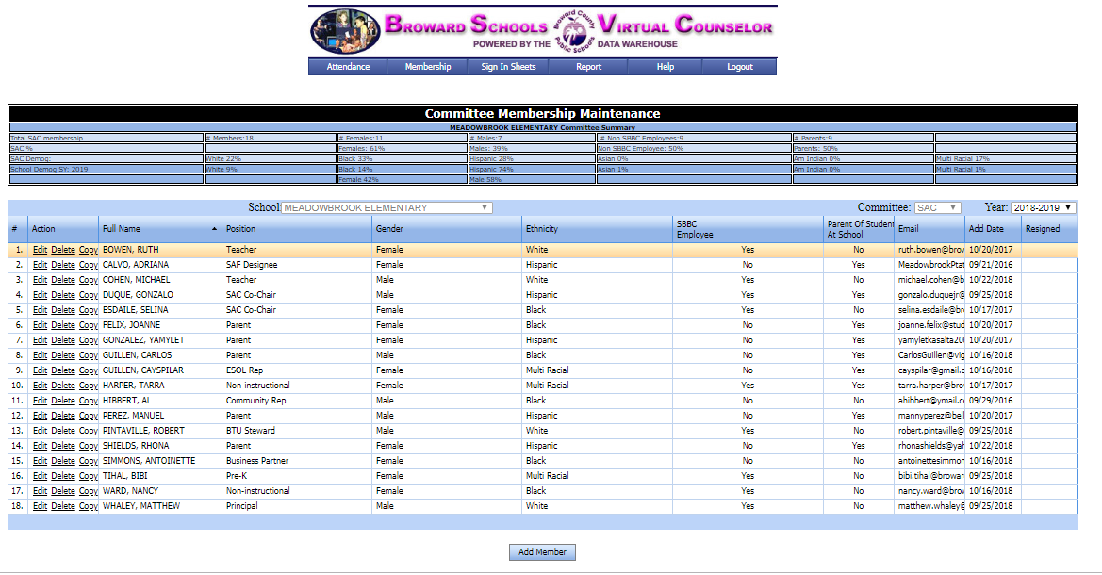Click Delete for SHIELDS, RHONA
The height and width of the screenshot is (575, 1102).
point(62,447)
